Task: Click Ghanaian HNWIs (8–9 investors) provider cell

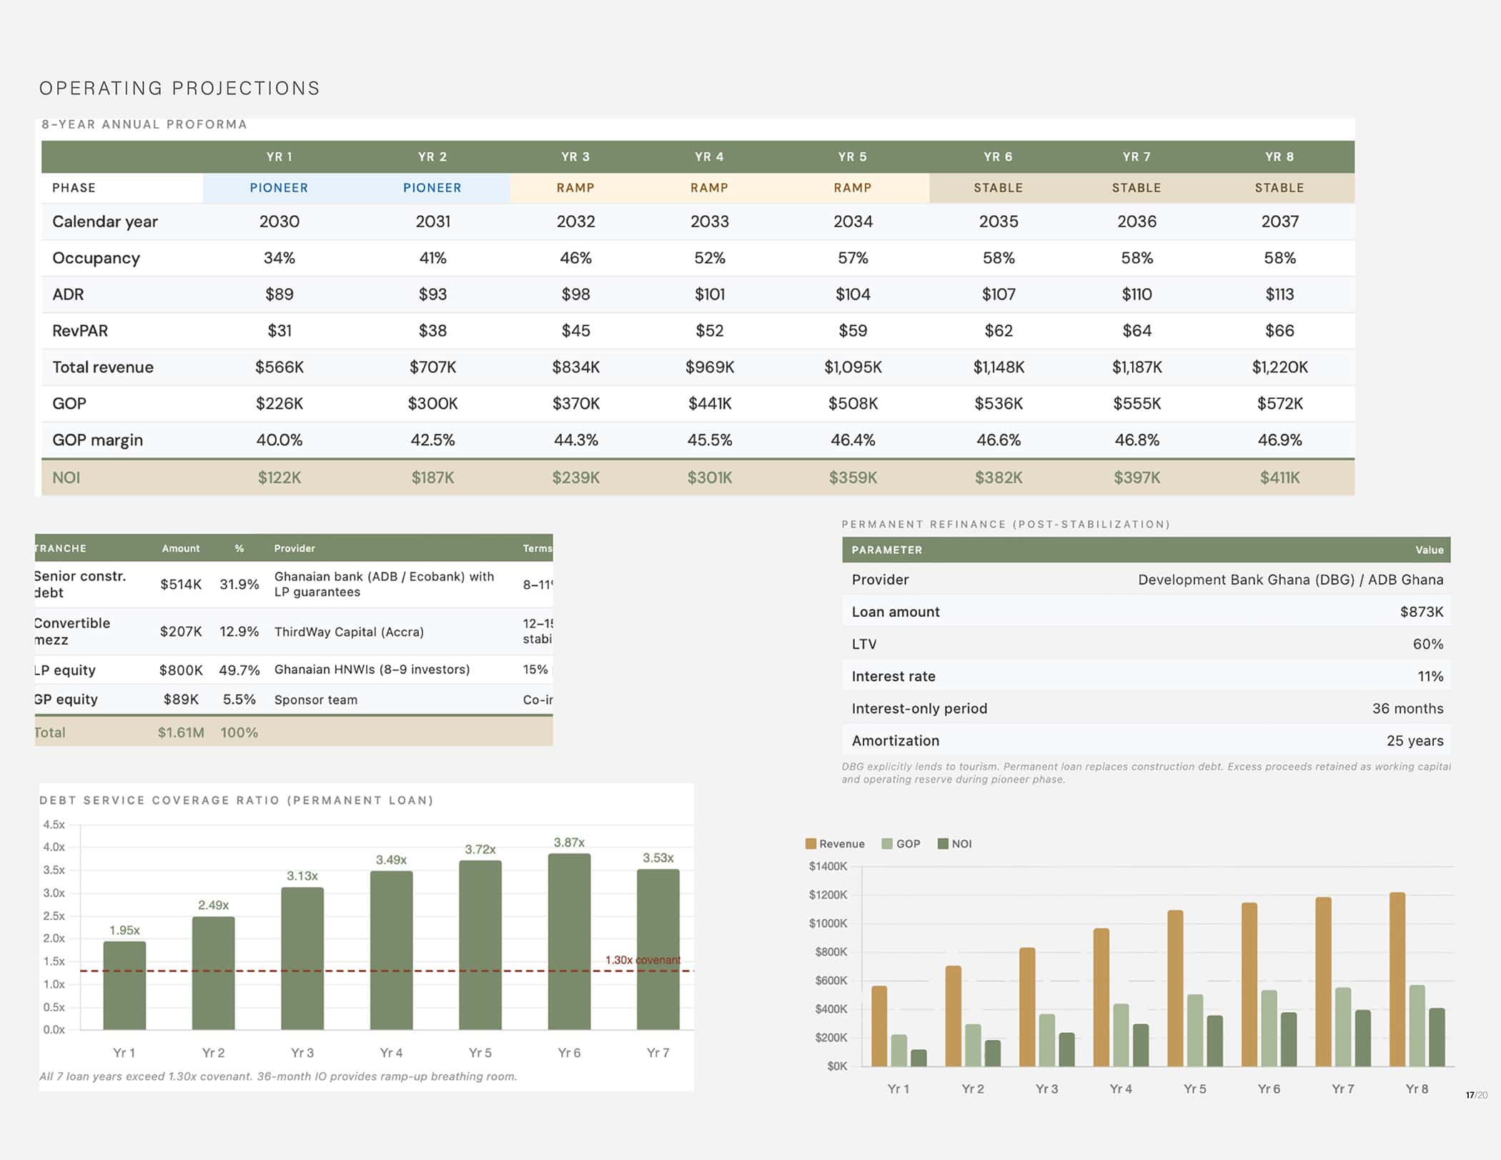Action: (x=372, y=670)
